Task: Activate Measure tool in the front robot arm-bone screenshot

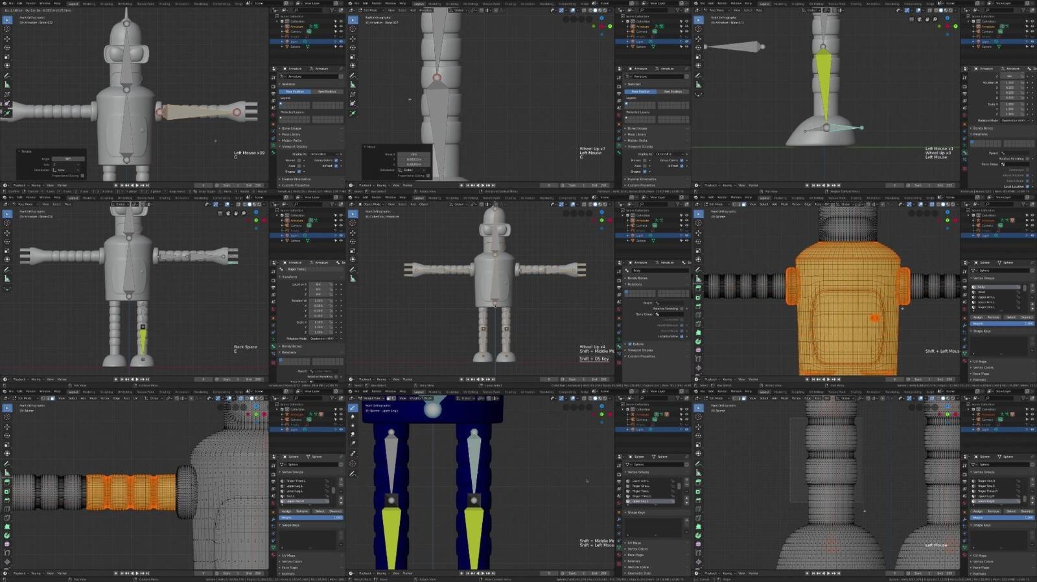Action: [7, 84]
